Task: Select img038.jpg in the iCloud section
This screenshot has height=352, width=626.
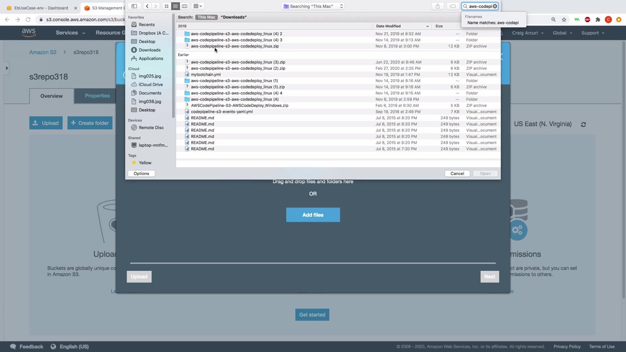Action: [x=150, y=102]
